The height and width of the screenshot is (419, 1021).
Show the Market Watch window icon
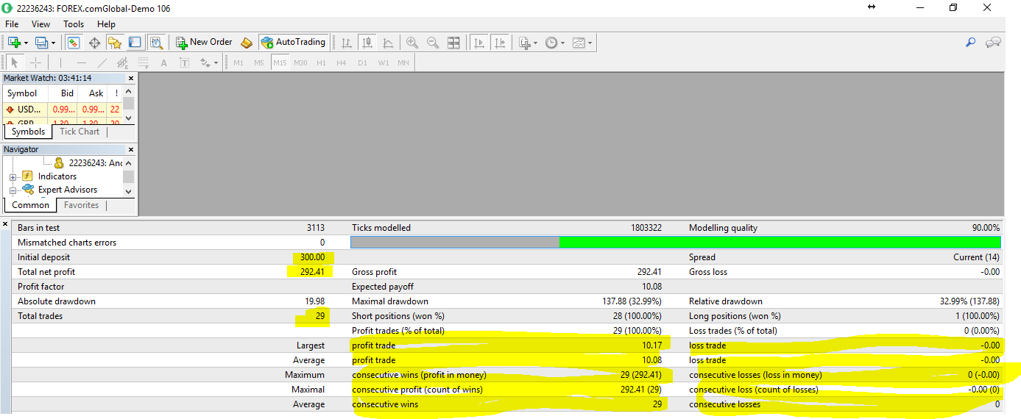click(74, 43)
